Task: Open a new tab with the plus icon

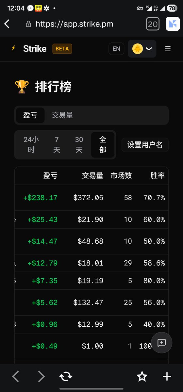Action: [167, 376]
